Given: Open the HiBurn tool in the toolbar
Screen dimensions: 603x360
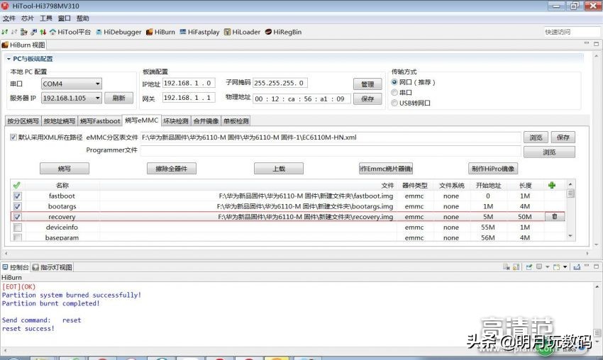Looking at the screenshot, I should [x=160, y=32].
